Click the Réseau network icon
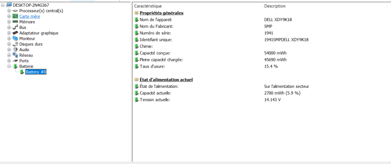Viewport: 391px width, 164px height. [15, 55]
